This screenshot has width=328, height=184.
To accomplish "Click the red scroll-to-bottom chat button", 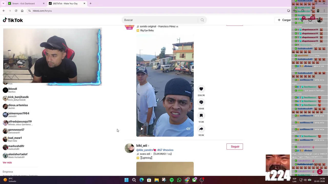I will point(320,172).
